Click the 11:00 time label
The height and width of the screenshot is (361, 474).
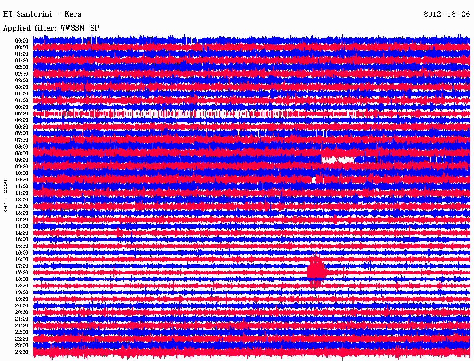coord(22,187)
